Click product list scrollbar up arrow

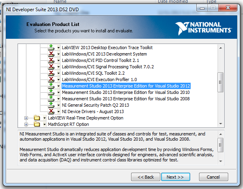click(x=221, y=48)
